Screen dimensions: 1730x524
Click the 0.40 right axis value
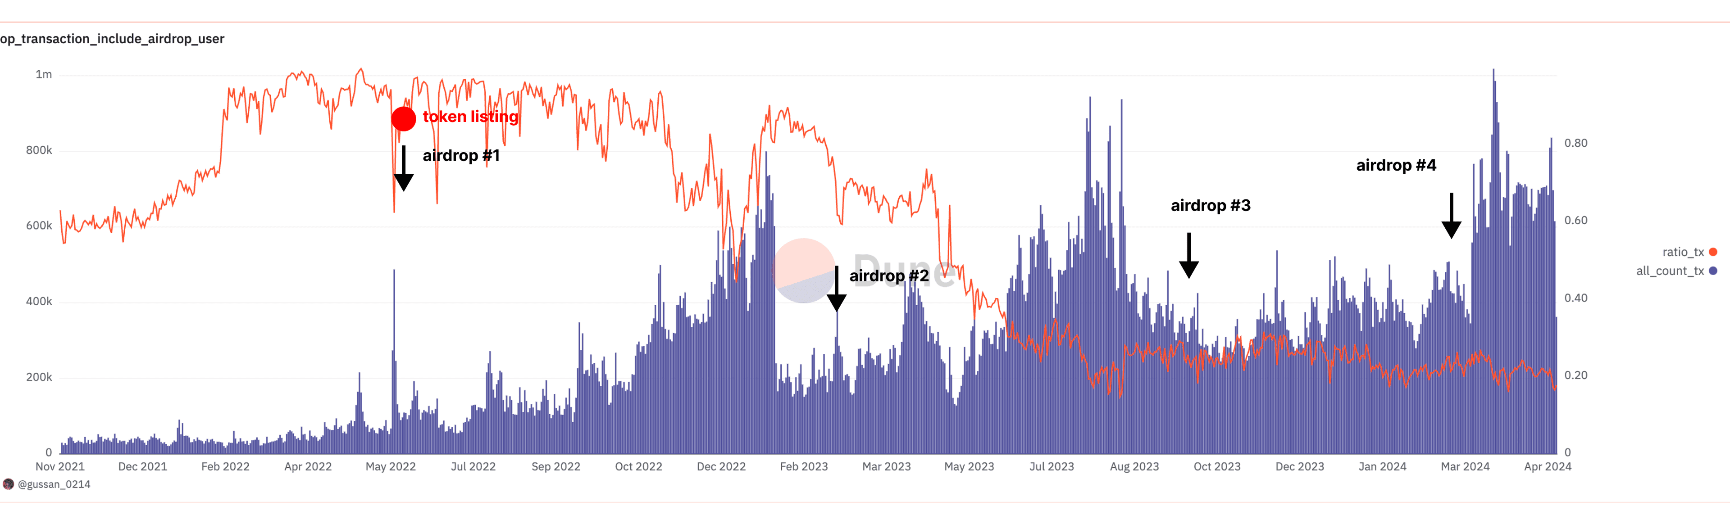pyautogui.click(x=1575, y=298)
